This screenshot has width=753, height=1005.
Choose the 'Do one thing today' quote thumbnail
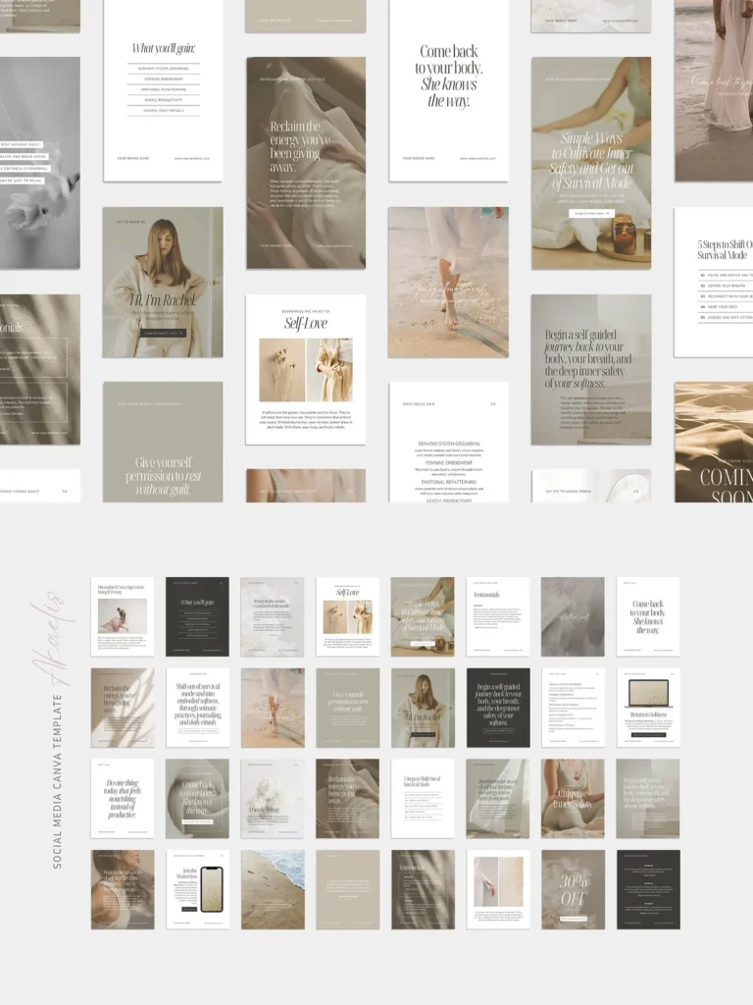point(123,799)
